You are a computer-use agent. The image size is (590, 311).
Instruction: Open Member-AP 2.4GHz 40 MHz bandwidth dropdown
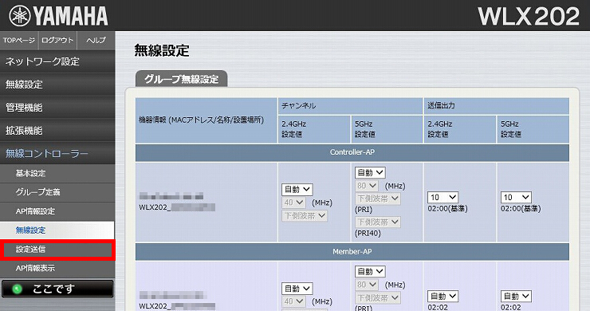pyautogui.click(x=293, y=301)
